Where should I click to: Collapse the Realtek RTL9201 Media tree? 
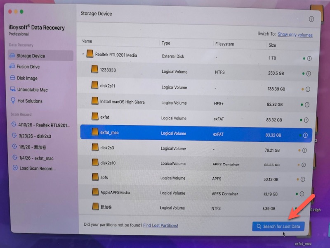click(x=83, y=54)
